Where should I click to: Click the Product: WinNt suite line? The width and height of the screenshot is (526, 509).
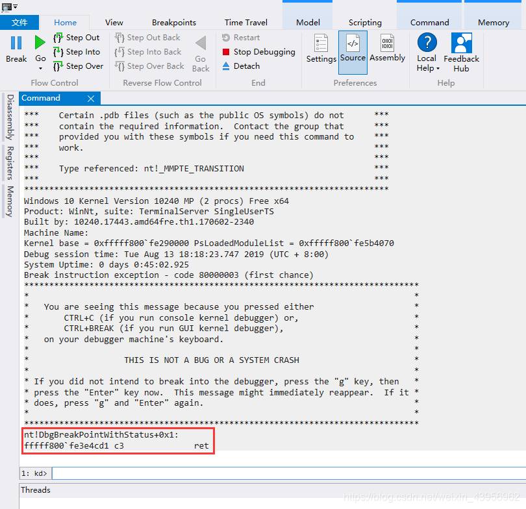(149, 212)
